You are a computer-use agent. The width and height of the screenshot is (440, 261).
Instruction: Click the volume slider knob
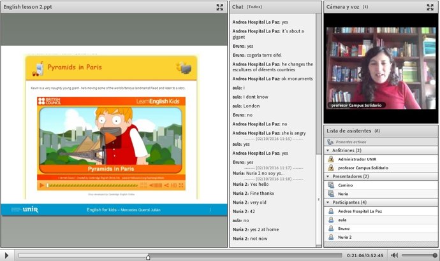[x=434, y=255]
